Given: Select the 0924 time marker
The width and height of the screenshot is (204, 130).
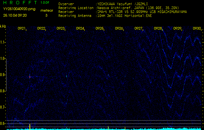Looking at the screenshot, I should click(x=80, y=29).
